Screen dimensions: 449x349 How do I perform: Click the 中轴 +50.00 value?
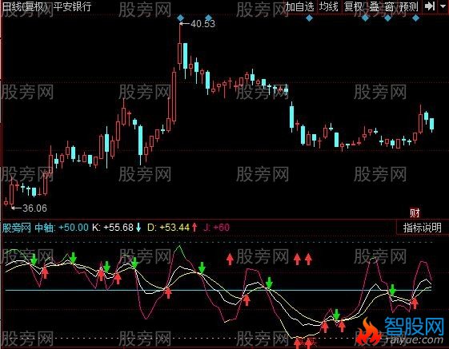[x=62, y=228]
